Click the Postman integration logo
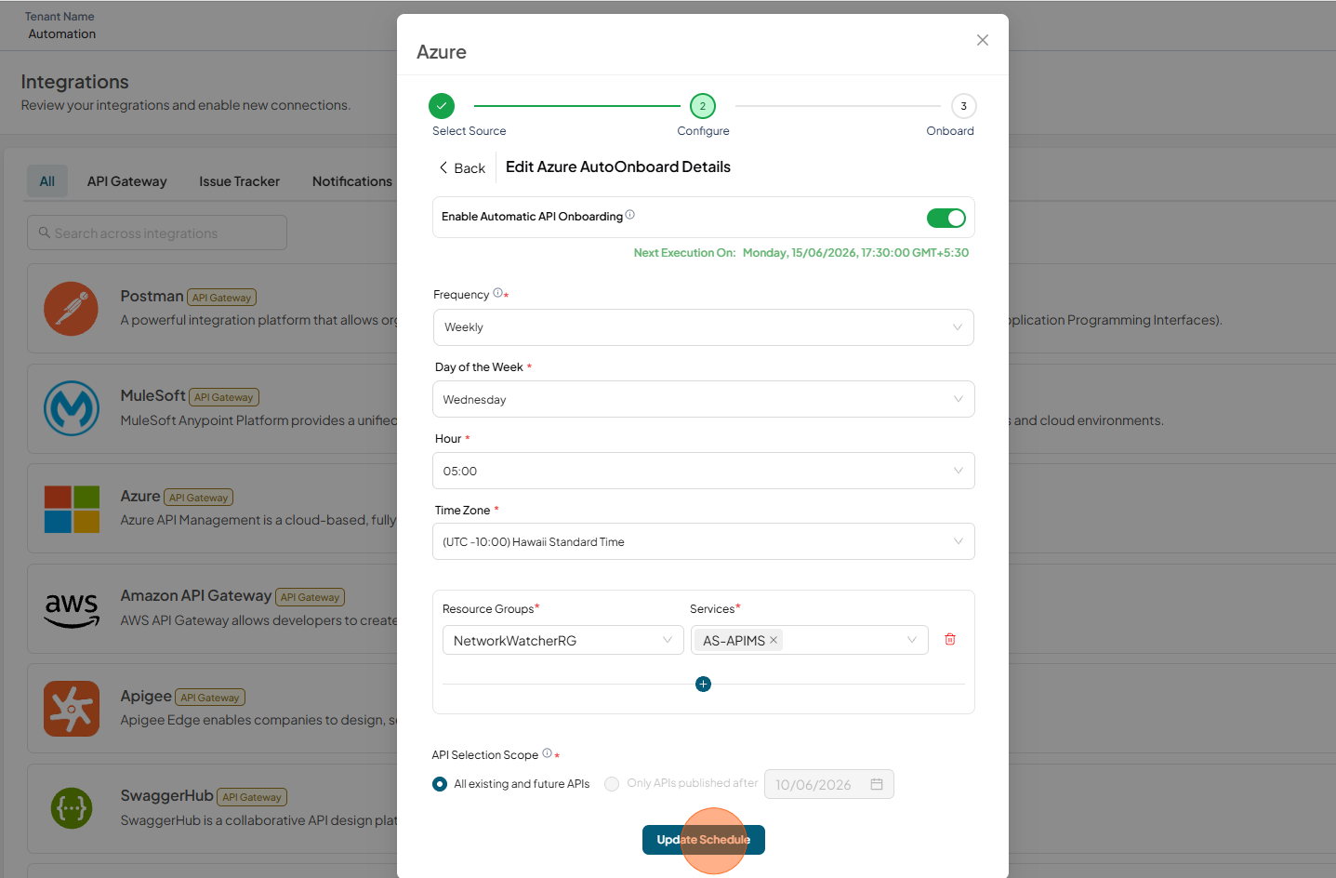The image size is (1336, 878). click(71, 309)
